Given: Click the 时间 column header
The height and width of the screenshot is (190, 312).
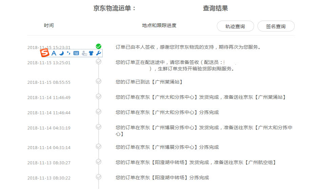Looking at the screenshot, I should point(49,26).
